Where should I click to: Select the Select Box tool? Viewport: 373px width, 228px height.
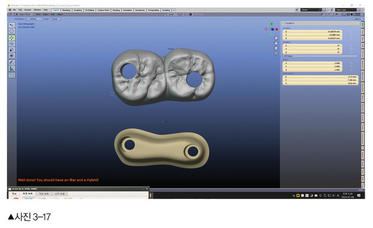pyautogui.click(x=12, y=25)
